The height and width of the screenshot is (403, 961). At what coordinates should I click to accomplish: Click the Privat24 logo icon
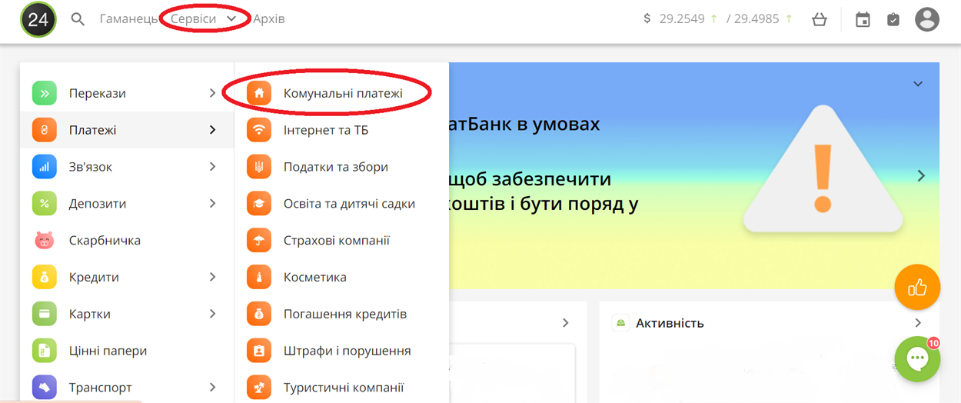(38, 20)
